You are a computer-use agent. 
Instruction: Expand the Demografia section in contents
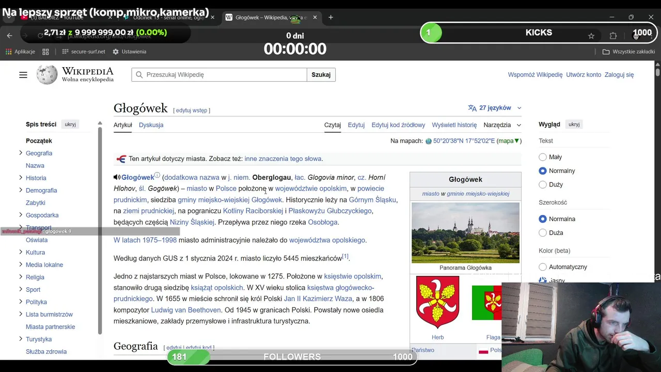(21, 190)
